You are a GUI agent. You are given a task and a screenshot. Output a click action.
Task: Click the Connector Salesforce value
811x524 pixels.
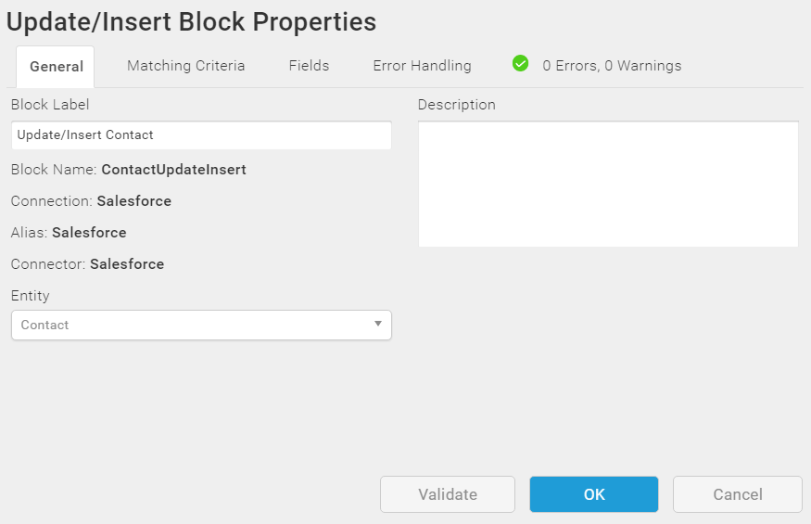tap(127, 264)
